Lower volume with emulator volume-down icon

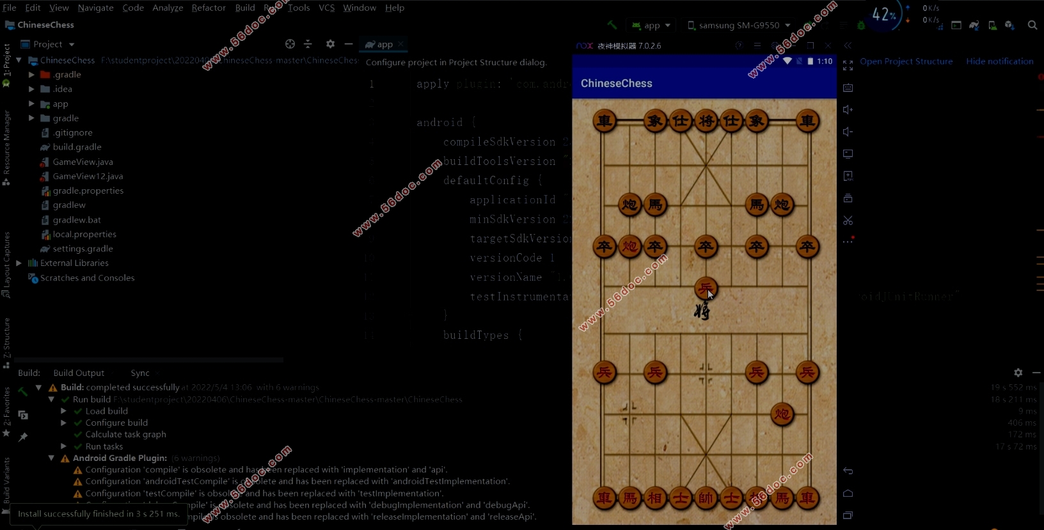(848, 132)
